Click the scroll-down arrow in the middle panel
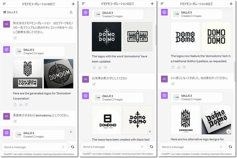237x158 pixels. coord(150,131)
